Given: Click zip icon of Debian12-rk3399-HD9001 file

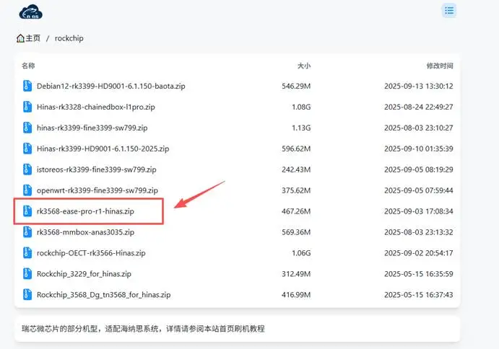Looking at the screenshot, I should pyautogui.click(x=27, y=87).
